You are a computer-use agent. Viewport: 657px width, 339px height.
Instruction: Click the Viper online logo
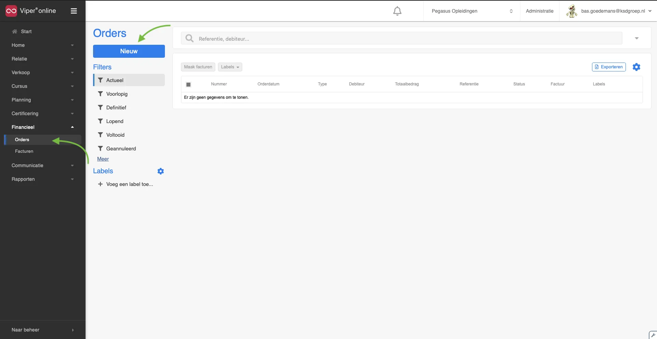pyautogui.click(x=30, y=11)
